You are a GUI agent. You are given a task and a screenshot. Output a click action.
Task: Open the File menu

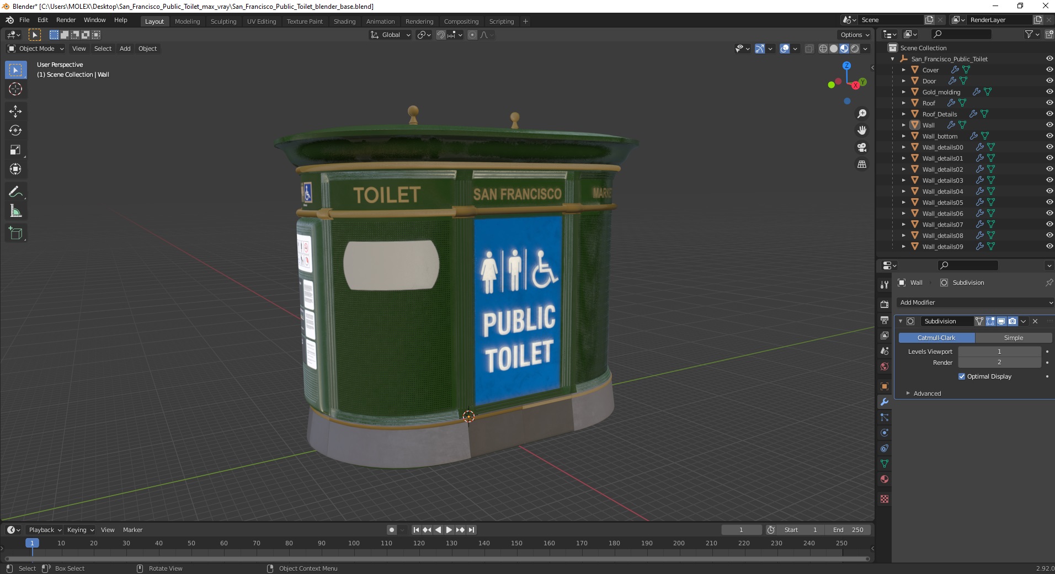coord(24,20)
